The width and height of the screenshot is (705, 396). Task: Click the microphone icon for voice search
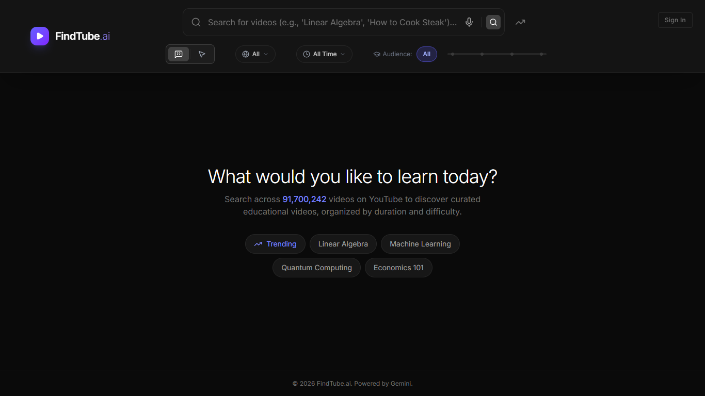(469, 22)
